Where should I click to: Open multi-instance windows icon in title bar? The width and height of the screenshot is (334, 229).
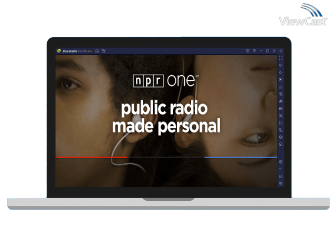[x=104, y=51]
